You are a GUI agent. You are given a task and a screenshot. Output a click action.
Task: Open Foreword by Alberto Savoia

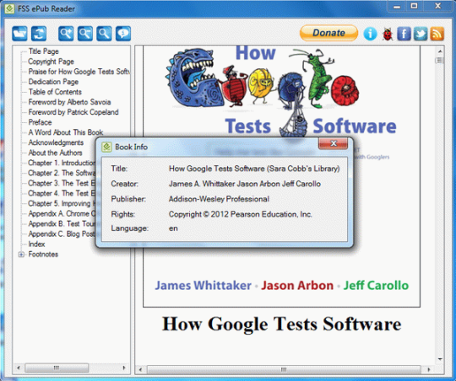(x=69, y=102)
